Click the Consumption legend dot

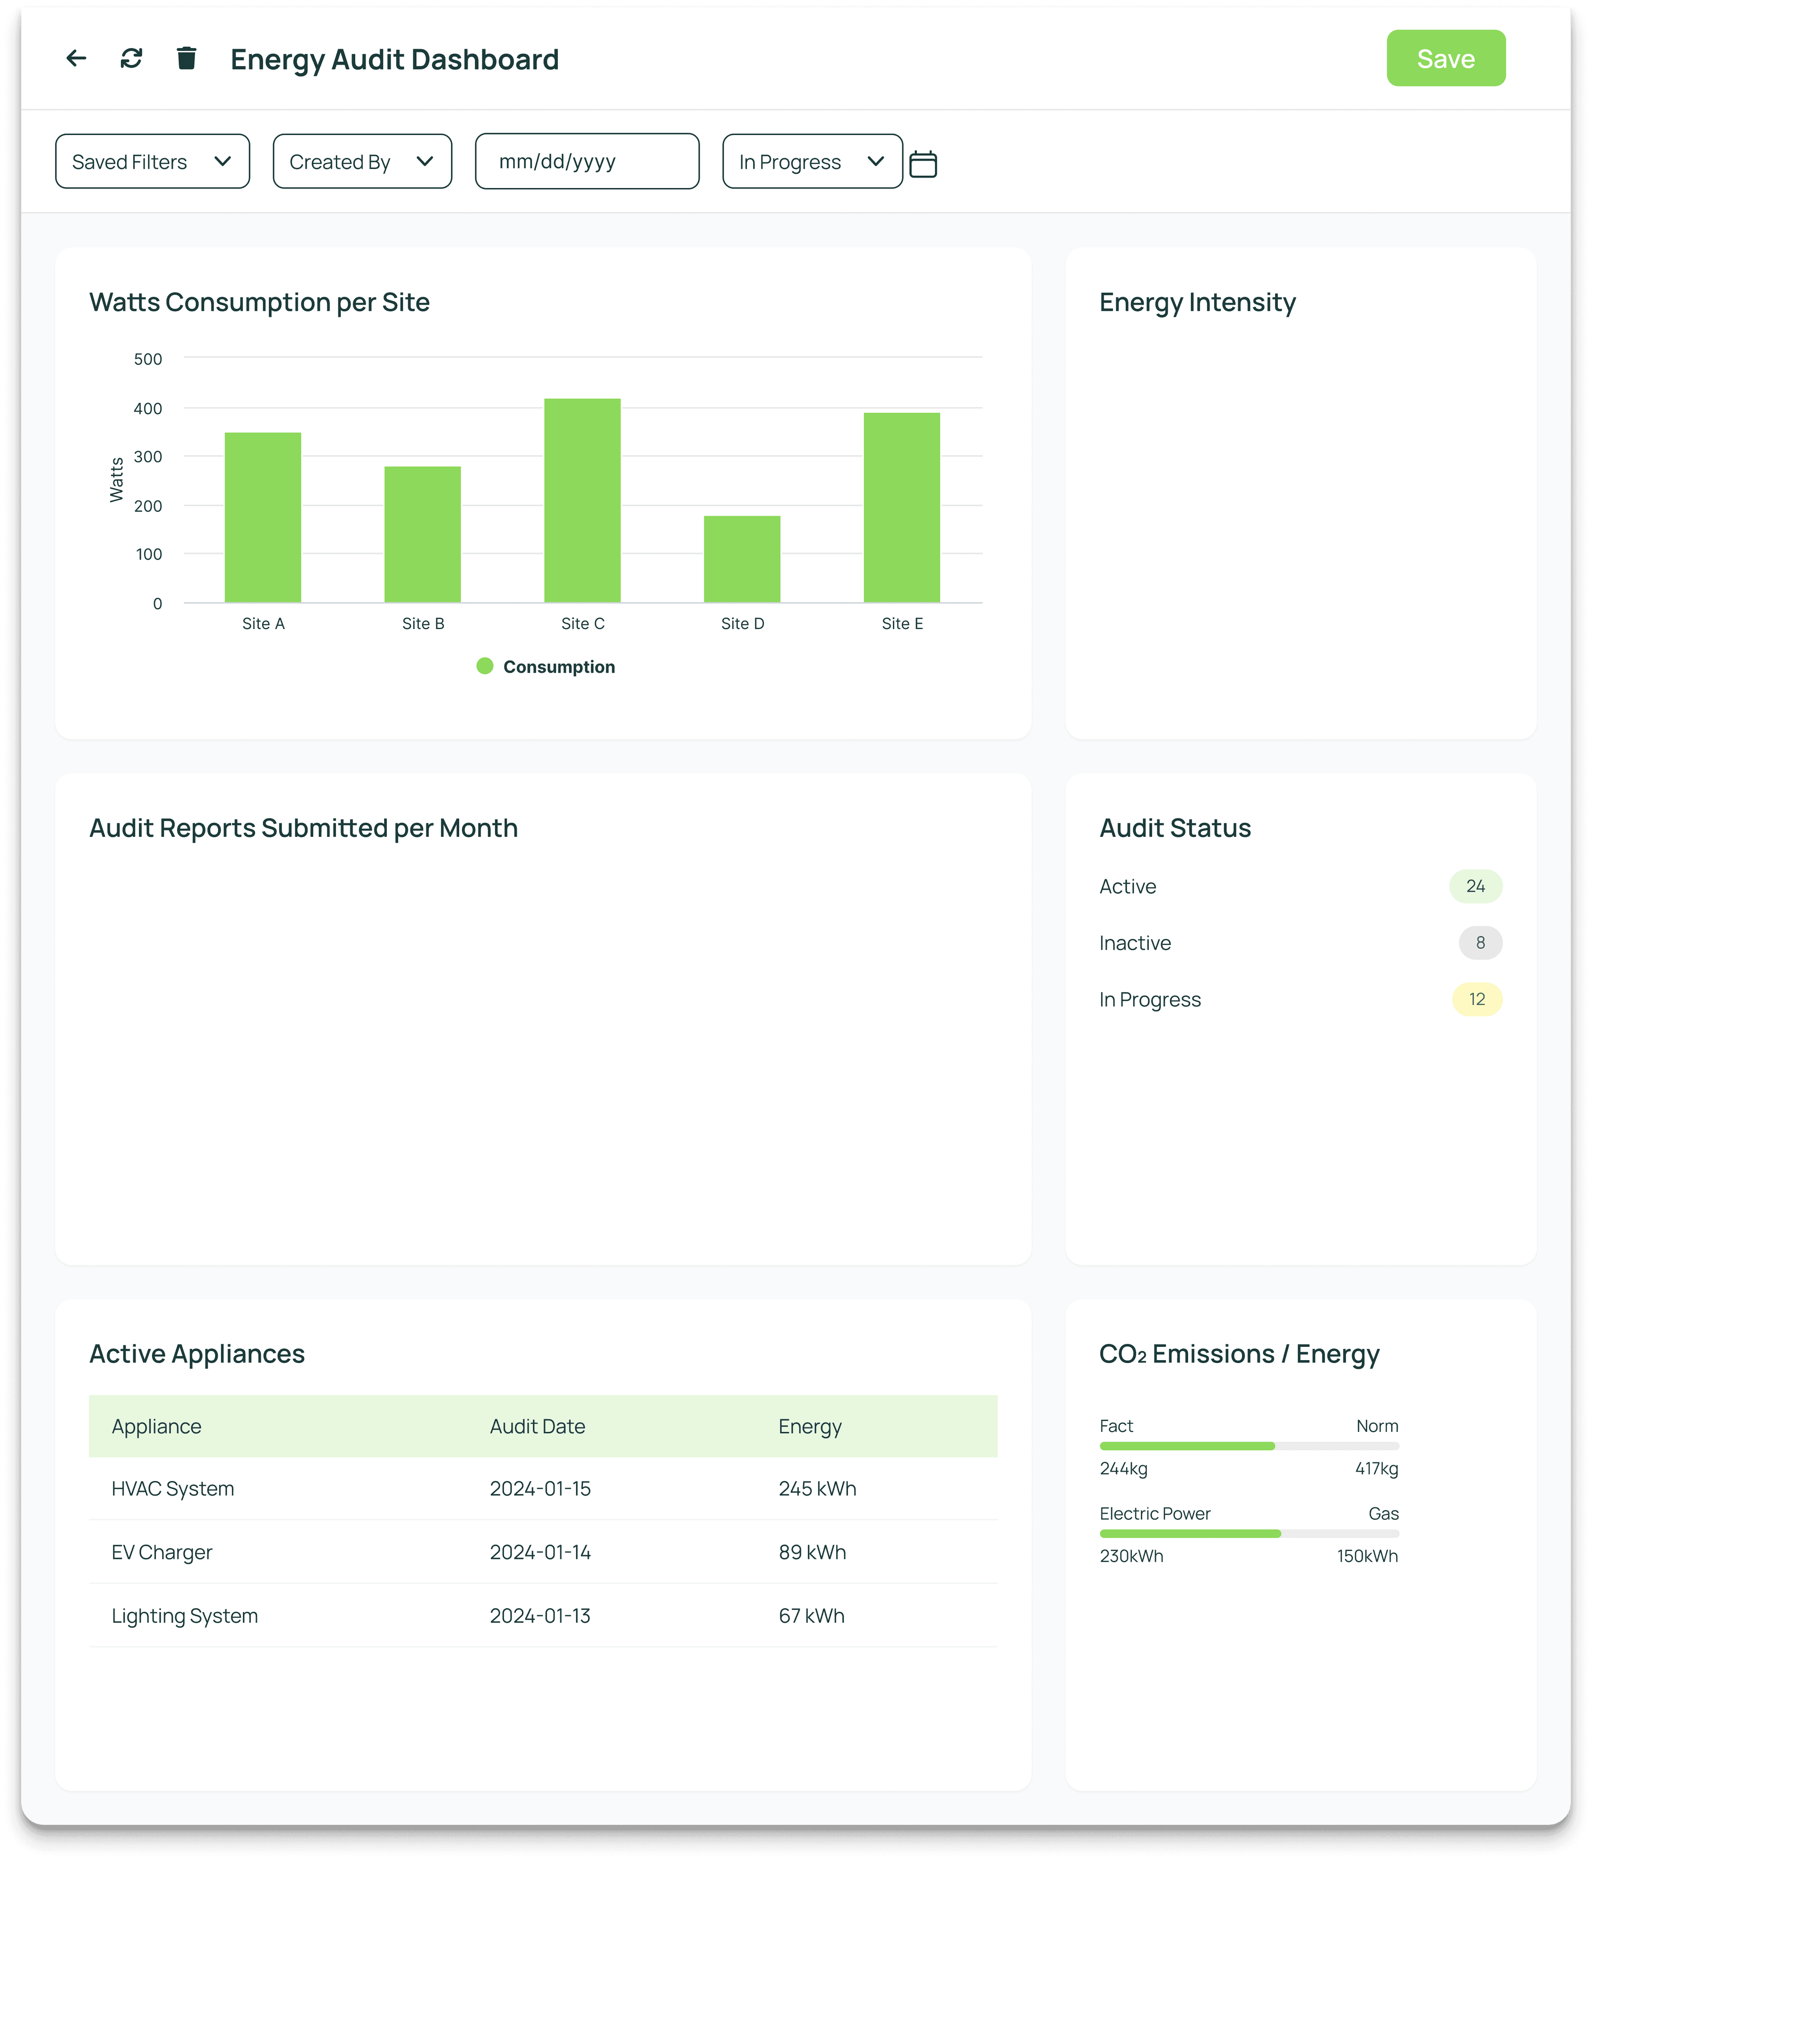click(484, 666)
